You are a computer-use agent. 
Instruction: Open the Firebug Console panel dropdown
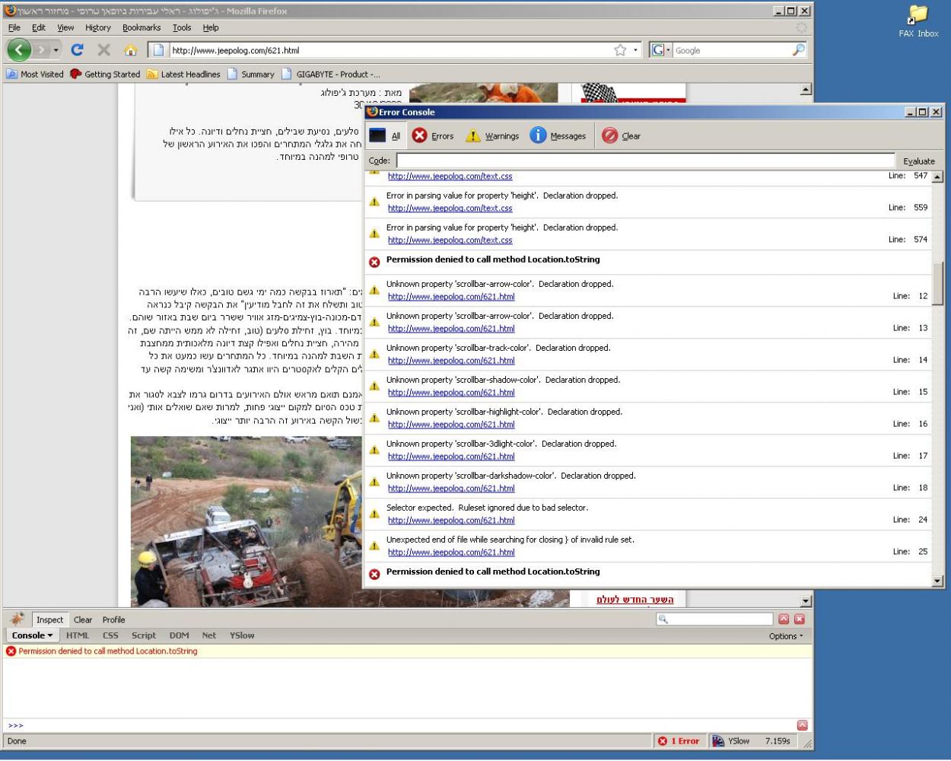point(32,635)
